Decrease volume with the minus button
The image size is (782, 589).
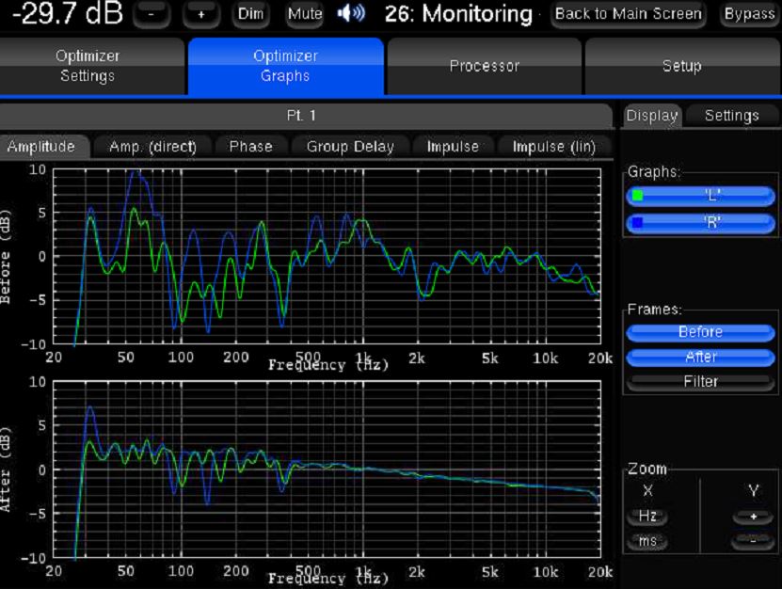pos(153,14)
